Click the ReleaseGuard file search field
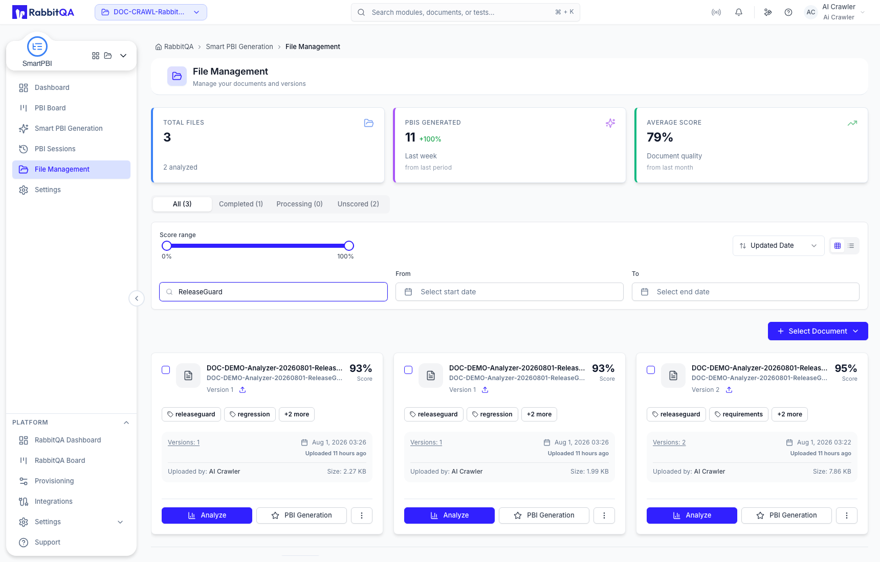 (x=273, y=292)
